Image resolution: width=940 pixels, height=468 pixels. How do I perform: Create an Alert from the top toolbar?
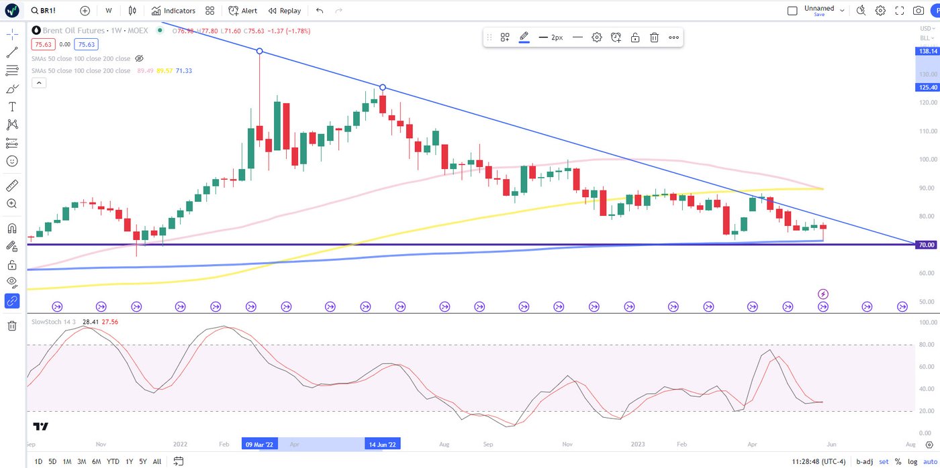click(242, 11)
